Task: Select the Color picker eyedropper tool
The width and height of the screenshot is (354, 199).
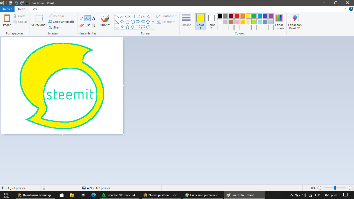Action: [x=88, y=26]
